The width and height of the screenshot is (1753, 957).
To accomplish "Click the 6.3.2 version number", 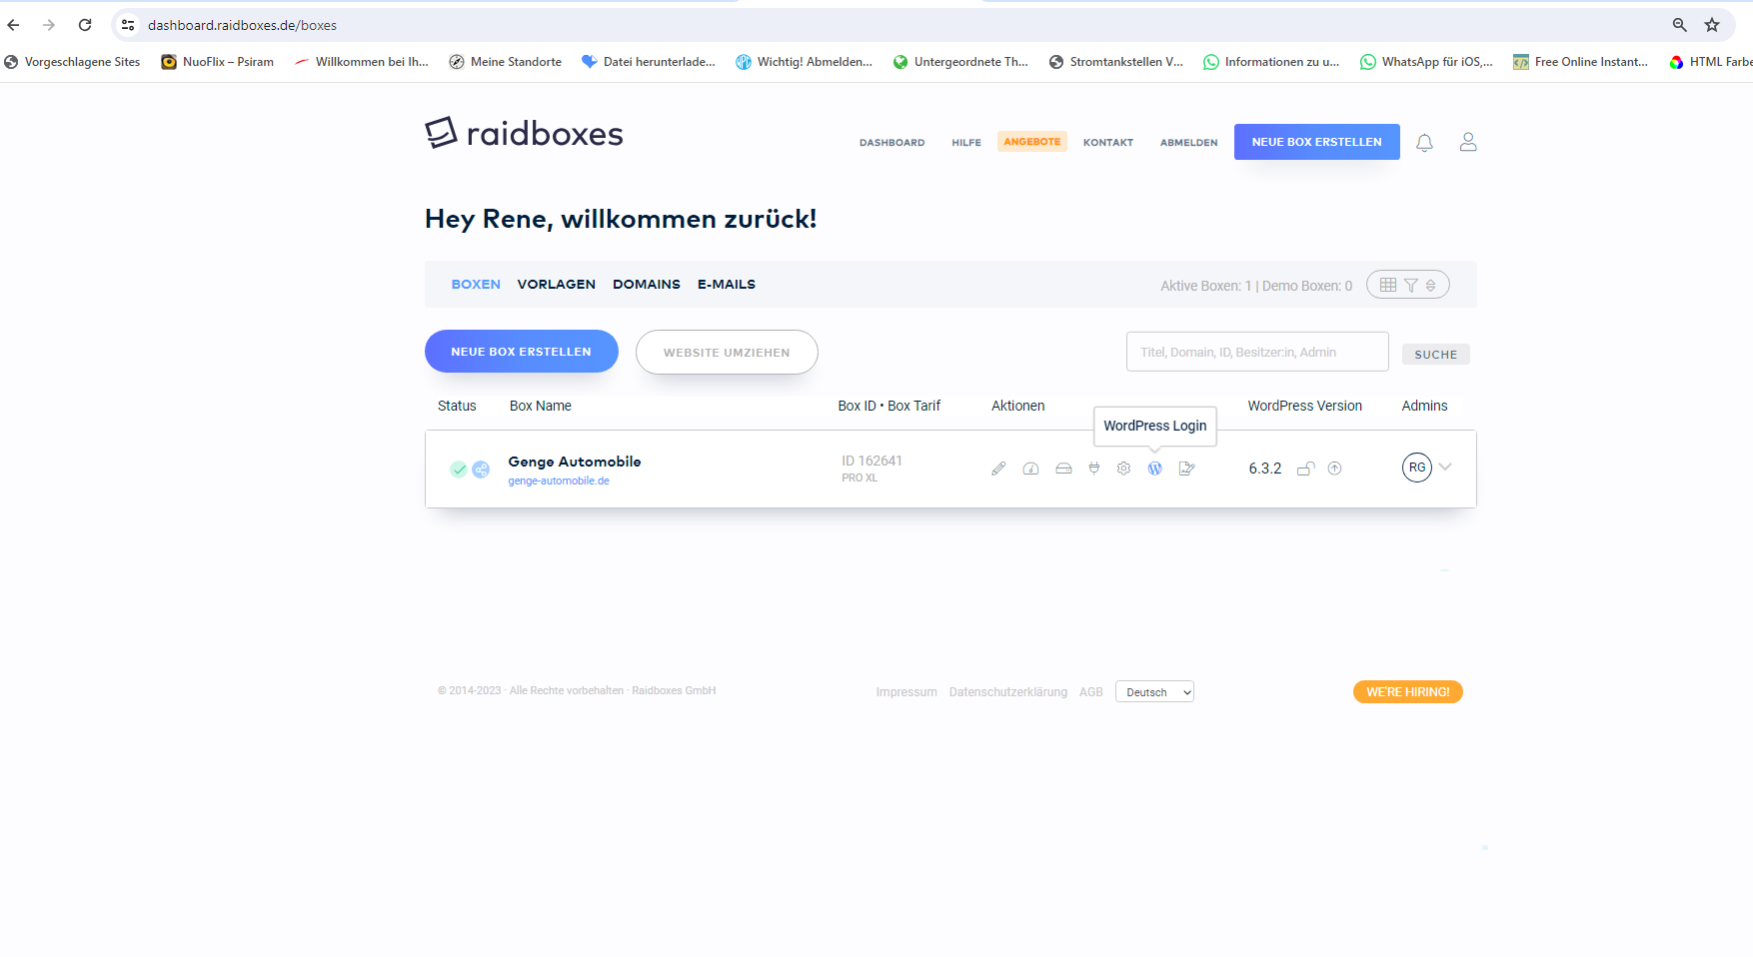I will (x=1265, y=469).
